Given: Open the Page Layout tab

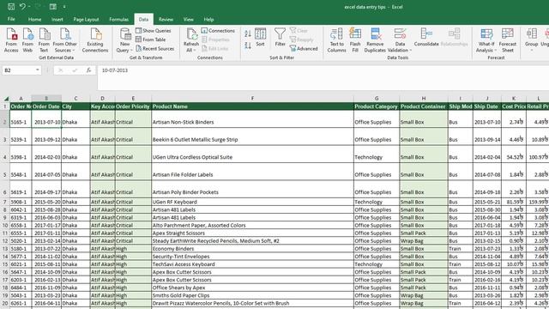Looking at the screenshot, I should coord(86,19).
